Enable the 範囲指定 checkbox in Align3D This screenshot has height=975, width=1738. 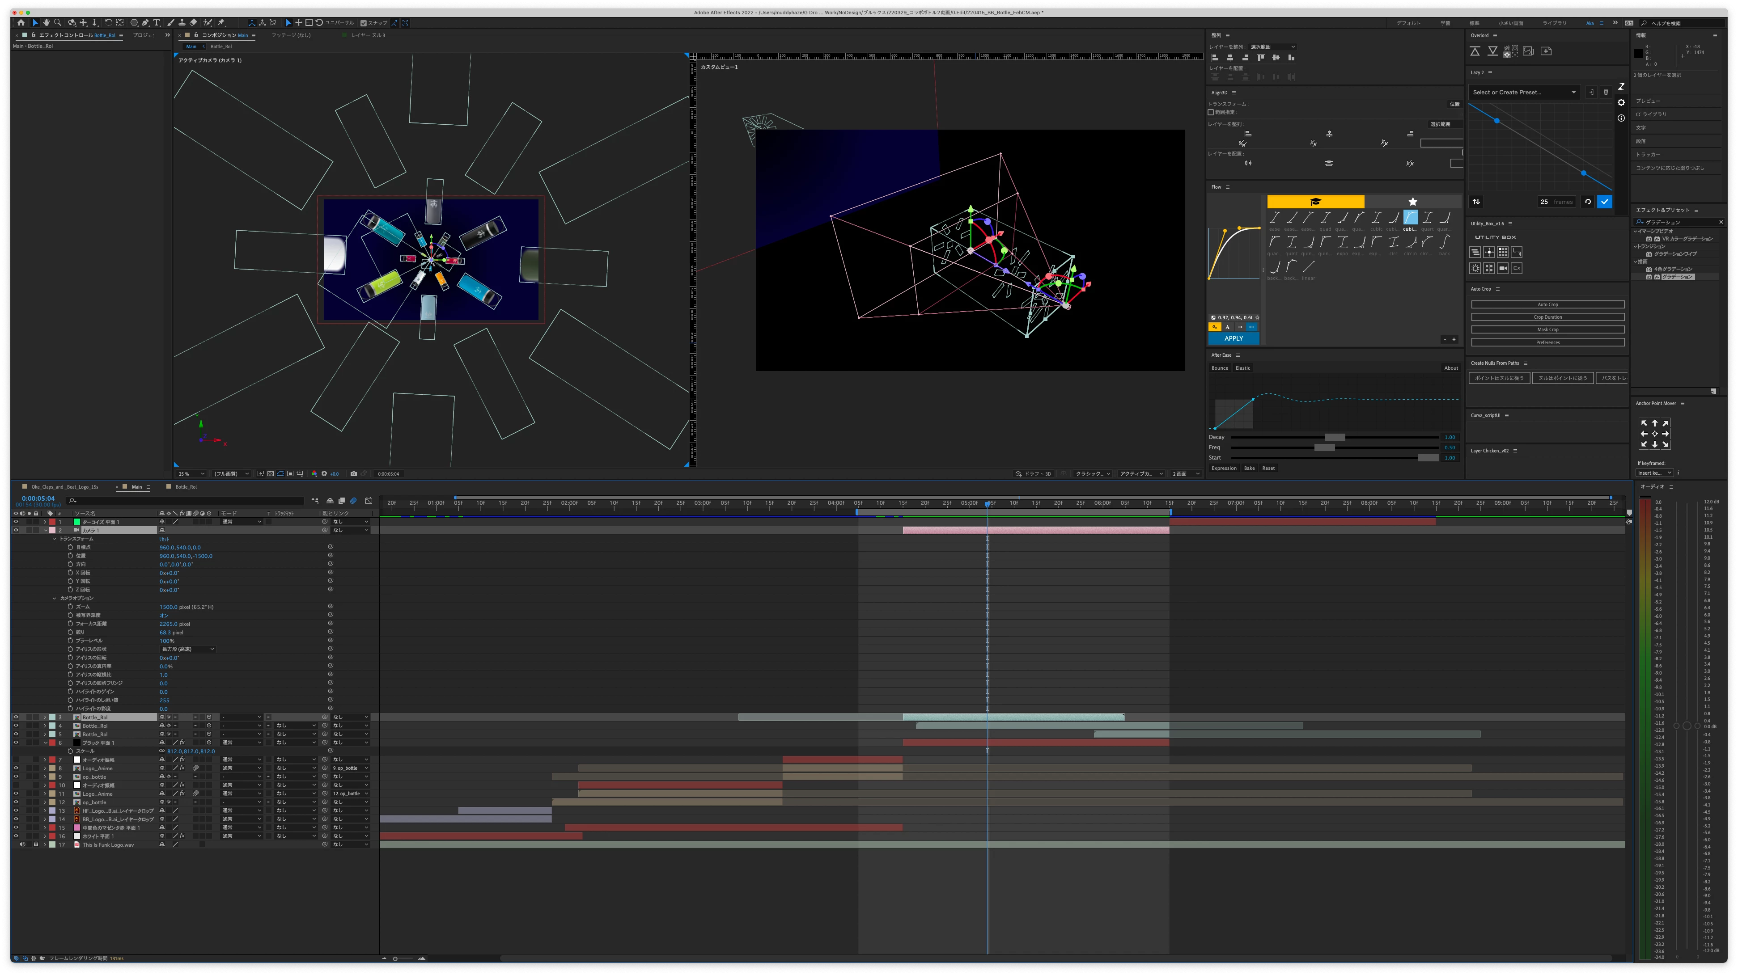pyautogui.click(x=1211, y=113)
